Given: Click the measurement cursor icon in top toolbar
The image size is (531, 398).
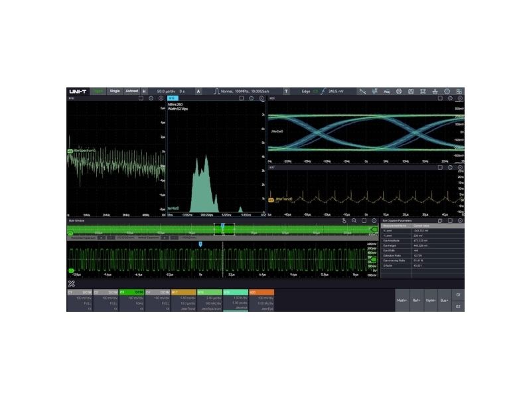Looking at the screenshot, I should click(374, 92).
